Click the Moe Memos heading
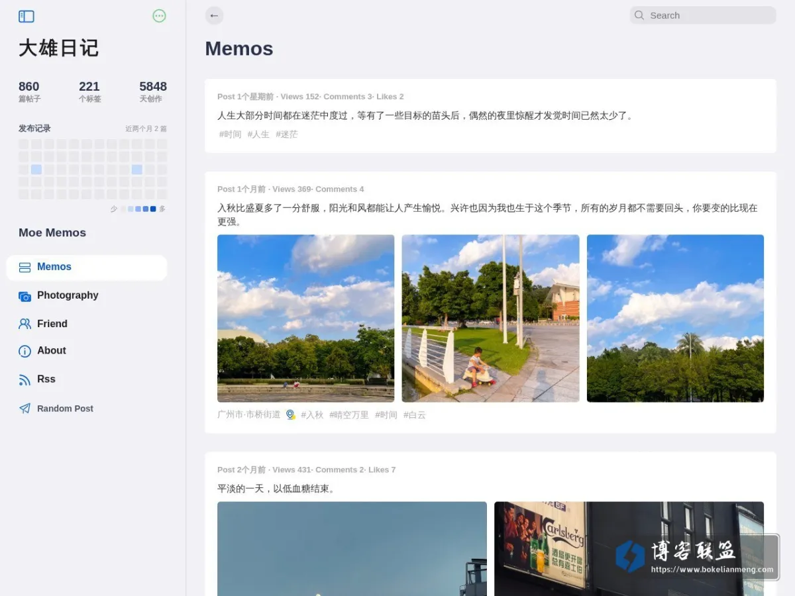This screenshot has width=795, height=596. 52,232
